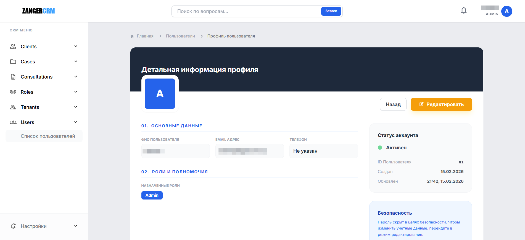Expand the Consultations chevron
525x240 pixels.
click(76, 77)
